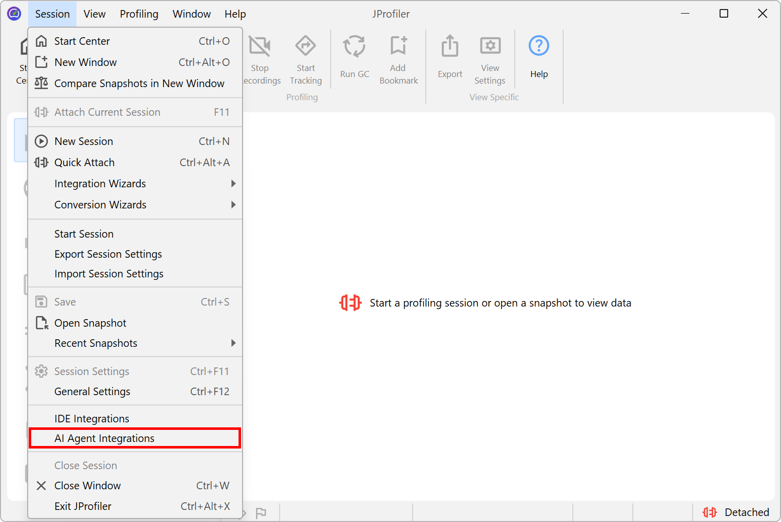The width and height of the screenshot is (781, 522).
Task: Click the Export toolbar icon
Action: pyautogui.click(x=449, y=47)
